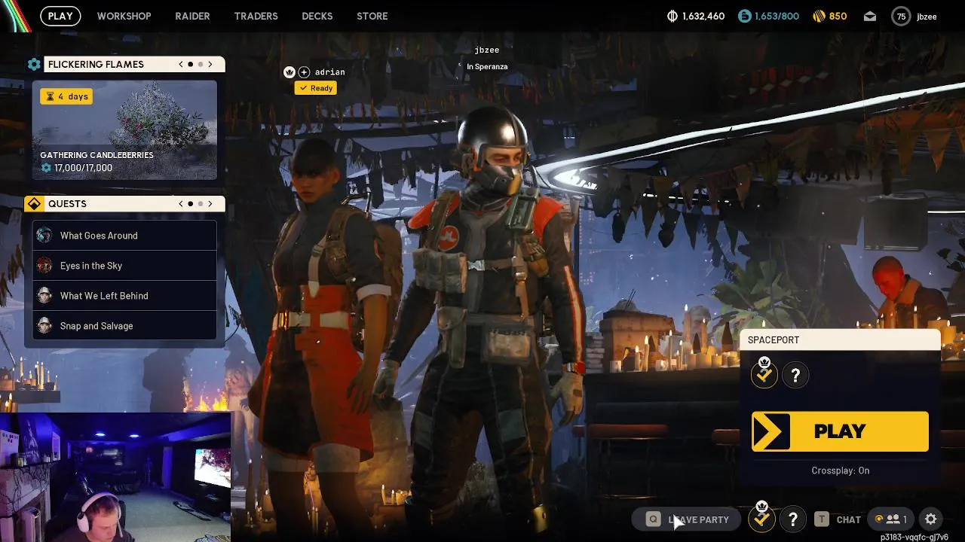
Task: Click the party leader crown icon beside adrian
Action: pyautogui.click(x=289, y=72)
